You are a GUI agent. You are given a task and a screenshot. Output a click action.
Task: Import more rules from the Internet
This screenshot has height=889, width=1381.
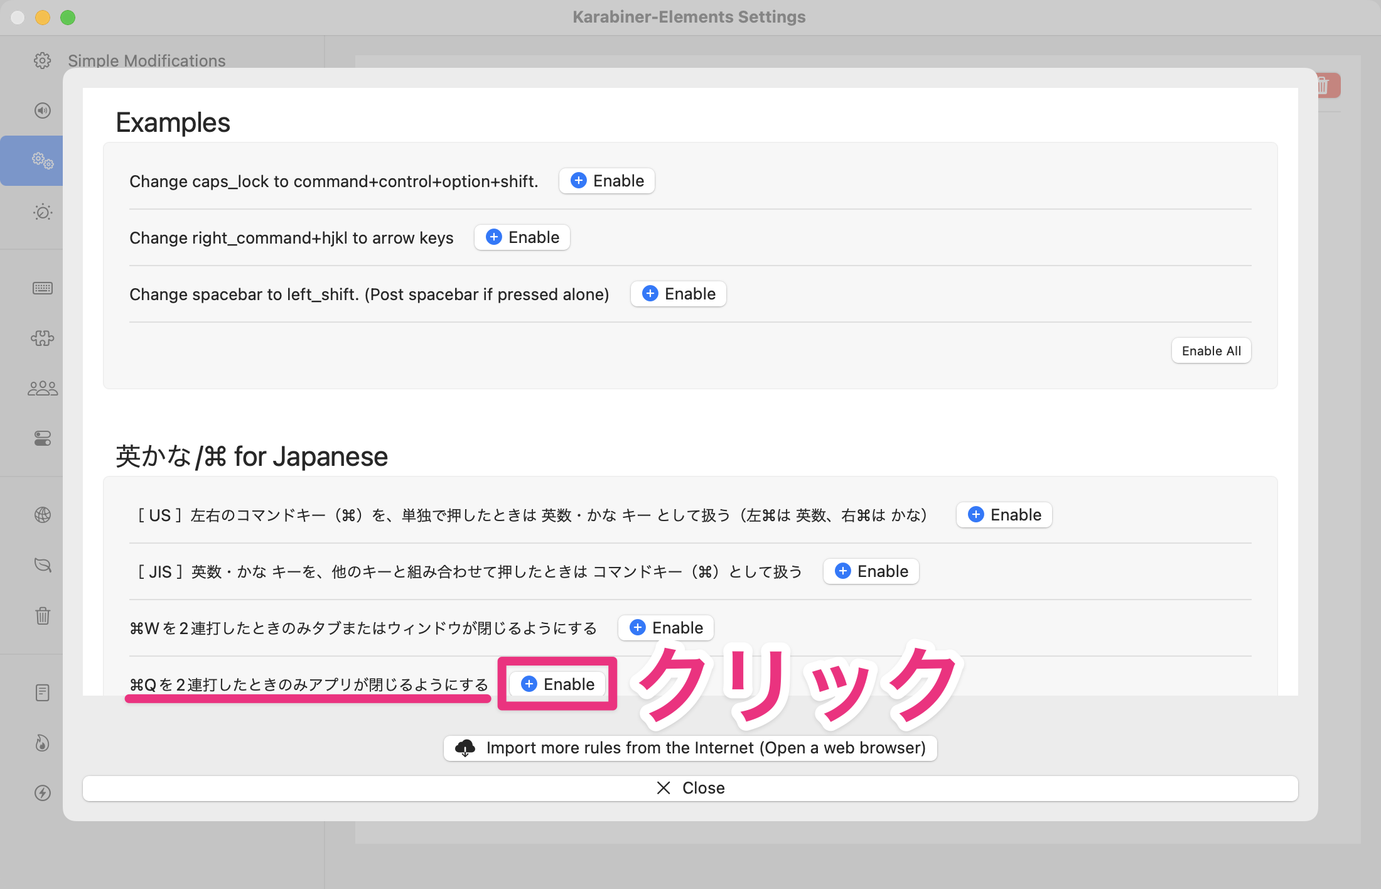(690, 748)
